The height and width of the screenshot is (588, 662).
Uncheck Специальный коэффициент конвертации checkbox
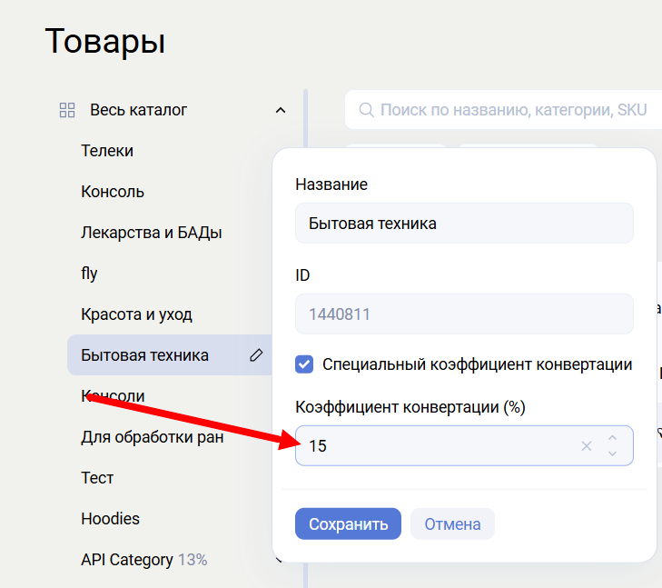pos(304,364)
